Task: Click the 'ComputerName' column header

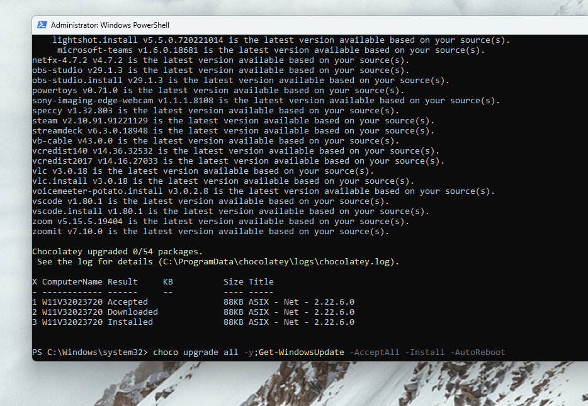Action: coord(72,282)
